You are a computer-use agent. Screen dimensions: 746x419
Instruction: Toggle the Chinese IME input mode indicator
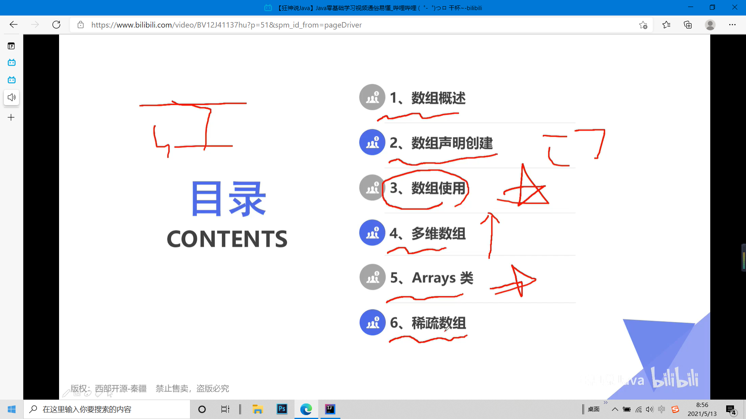pyautogui.click(x=662, y=409)
